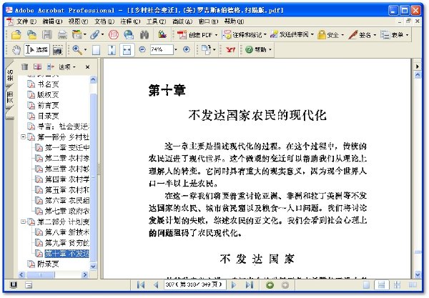Go to next page arrow
This screenshot has height=298, width=429.
(233, 285)
